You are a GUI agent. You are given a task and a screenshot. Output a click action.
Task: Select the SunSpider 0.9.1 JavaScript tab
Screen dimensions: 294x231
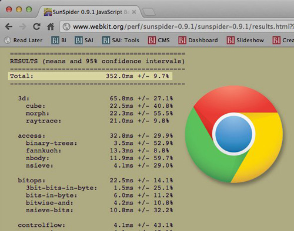point(89,12)
